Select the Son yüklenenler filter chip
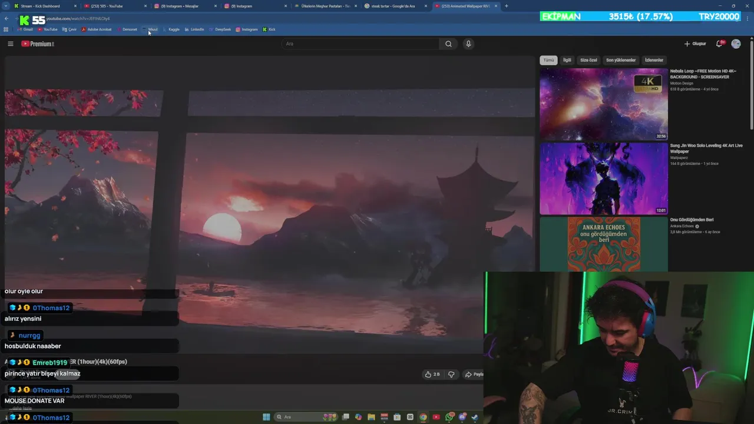This screenshot has height=424, width=754. pyautogui.click(x=621, y=60)
